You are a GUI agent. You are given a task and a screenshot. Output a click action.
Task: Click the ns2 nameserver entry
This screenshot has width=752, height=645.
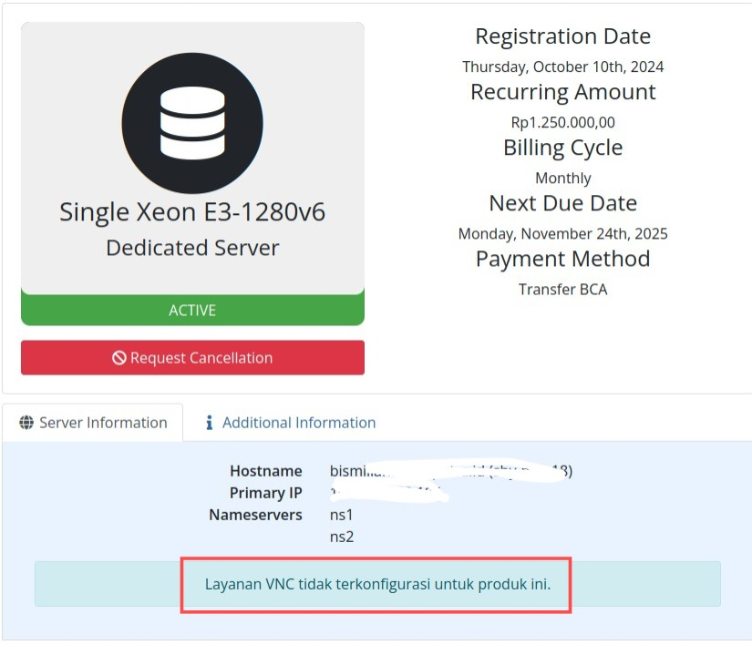coord(341,537)
